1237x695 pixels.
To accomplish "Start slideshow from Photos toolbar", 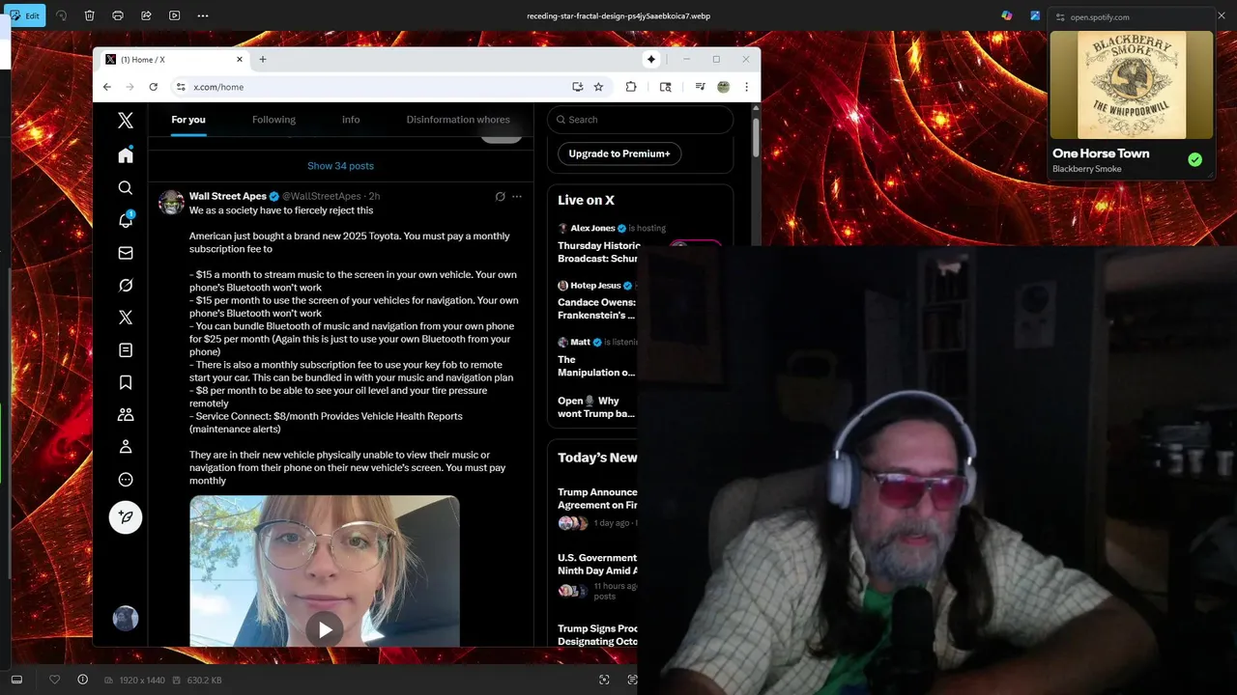I will click(x=174, y=15).
